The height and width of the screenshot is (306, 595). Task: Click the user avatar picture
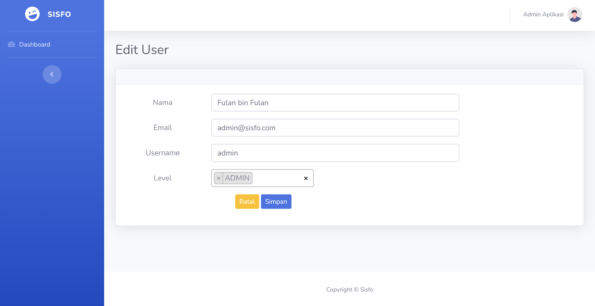[575, 15]
